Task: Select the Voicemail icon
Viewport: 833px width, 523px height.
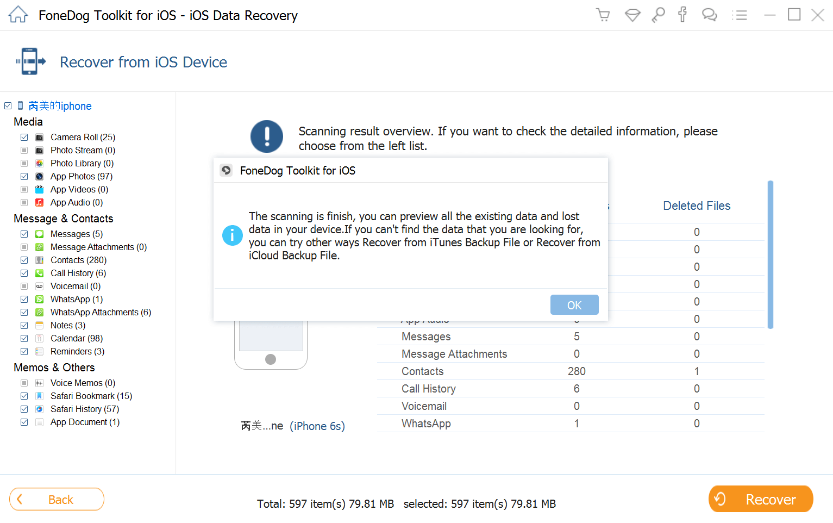Action: click(x=40, y=287)
